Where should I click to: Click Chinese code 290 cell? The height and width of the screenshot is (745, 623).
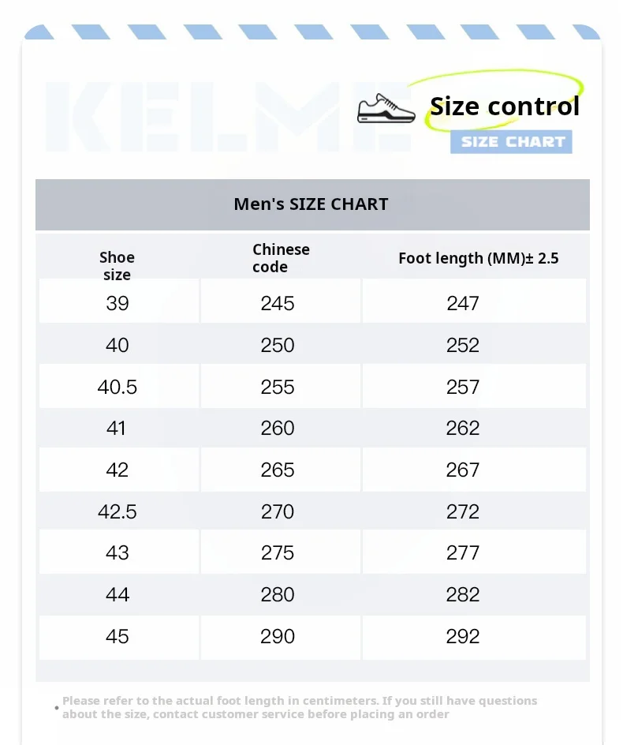(x=278, y=636)
